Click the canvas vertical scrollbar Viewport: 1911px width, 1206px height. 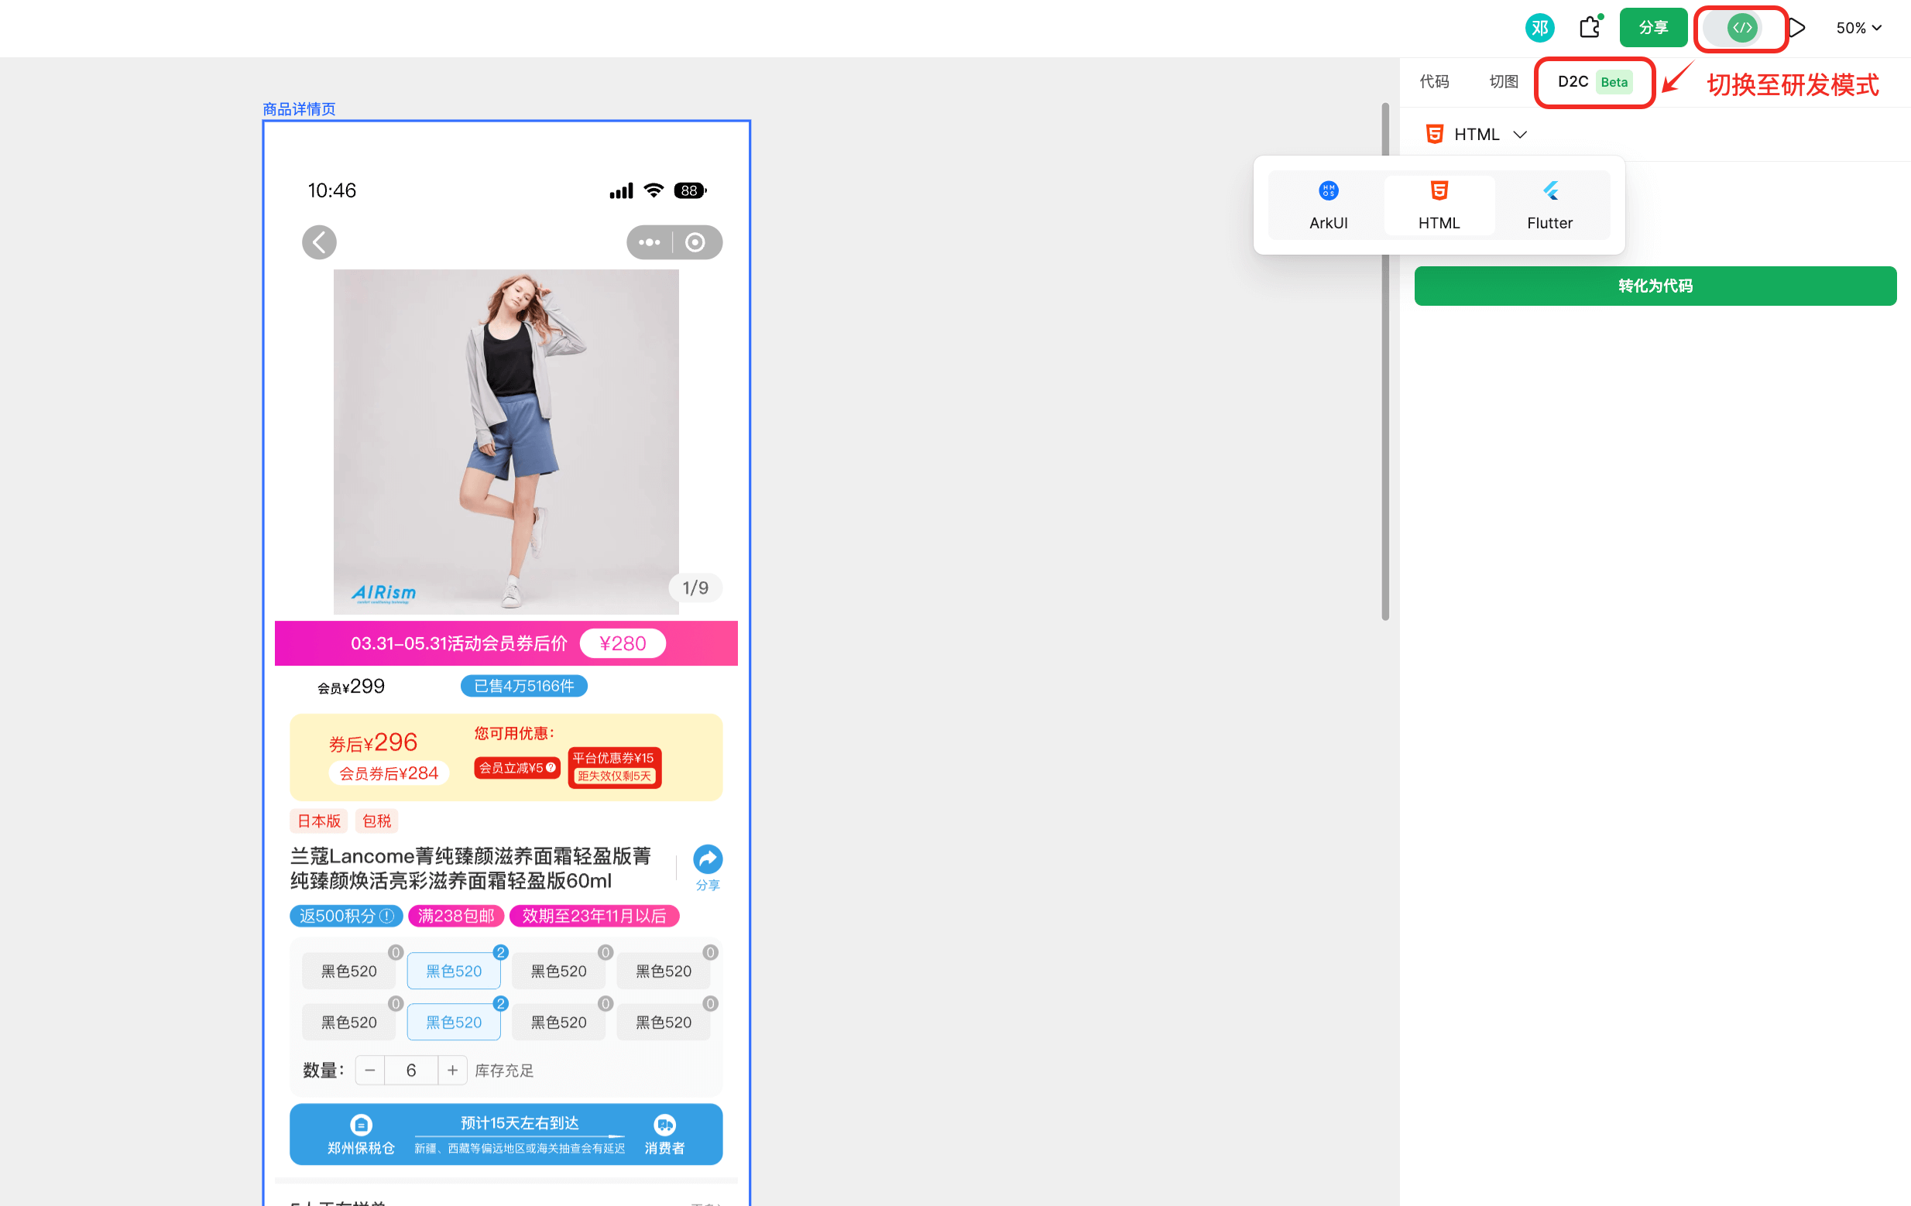pos(1386,361)
